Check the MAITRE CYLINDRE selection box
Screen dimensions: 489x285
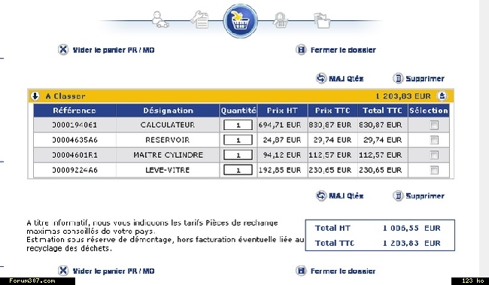[x=434, y=155]
